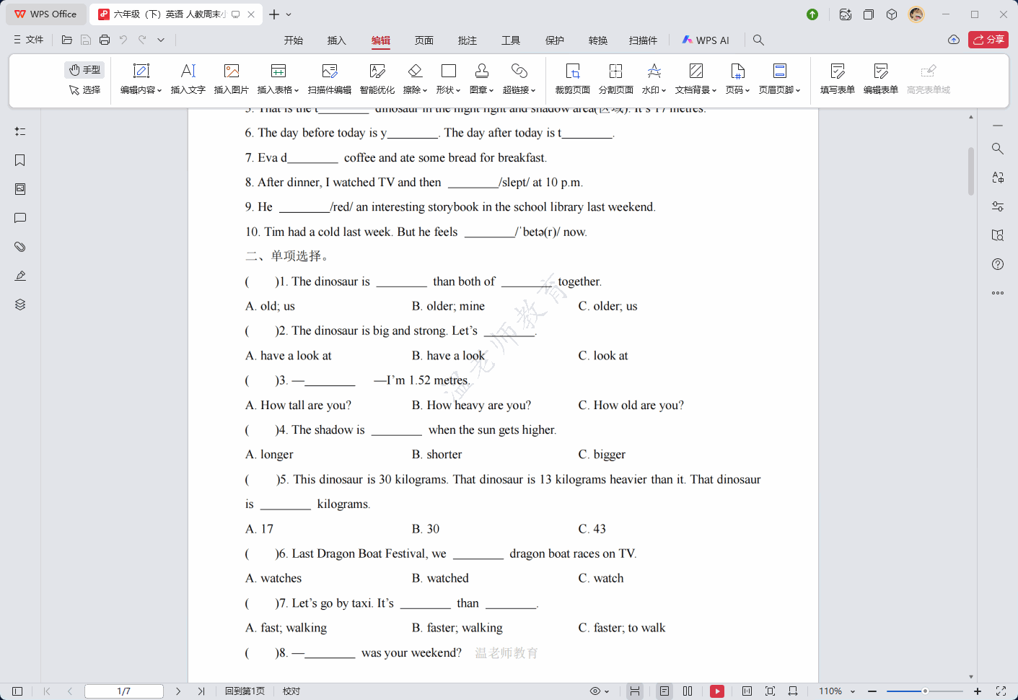Open the 页码 (Page Number) dropdown
1018x700 pixels.
click(x=737, y=78)
